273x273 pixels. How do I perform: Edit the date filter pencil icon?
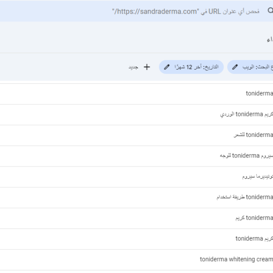point(167,67)
